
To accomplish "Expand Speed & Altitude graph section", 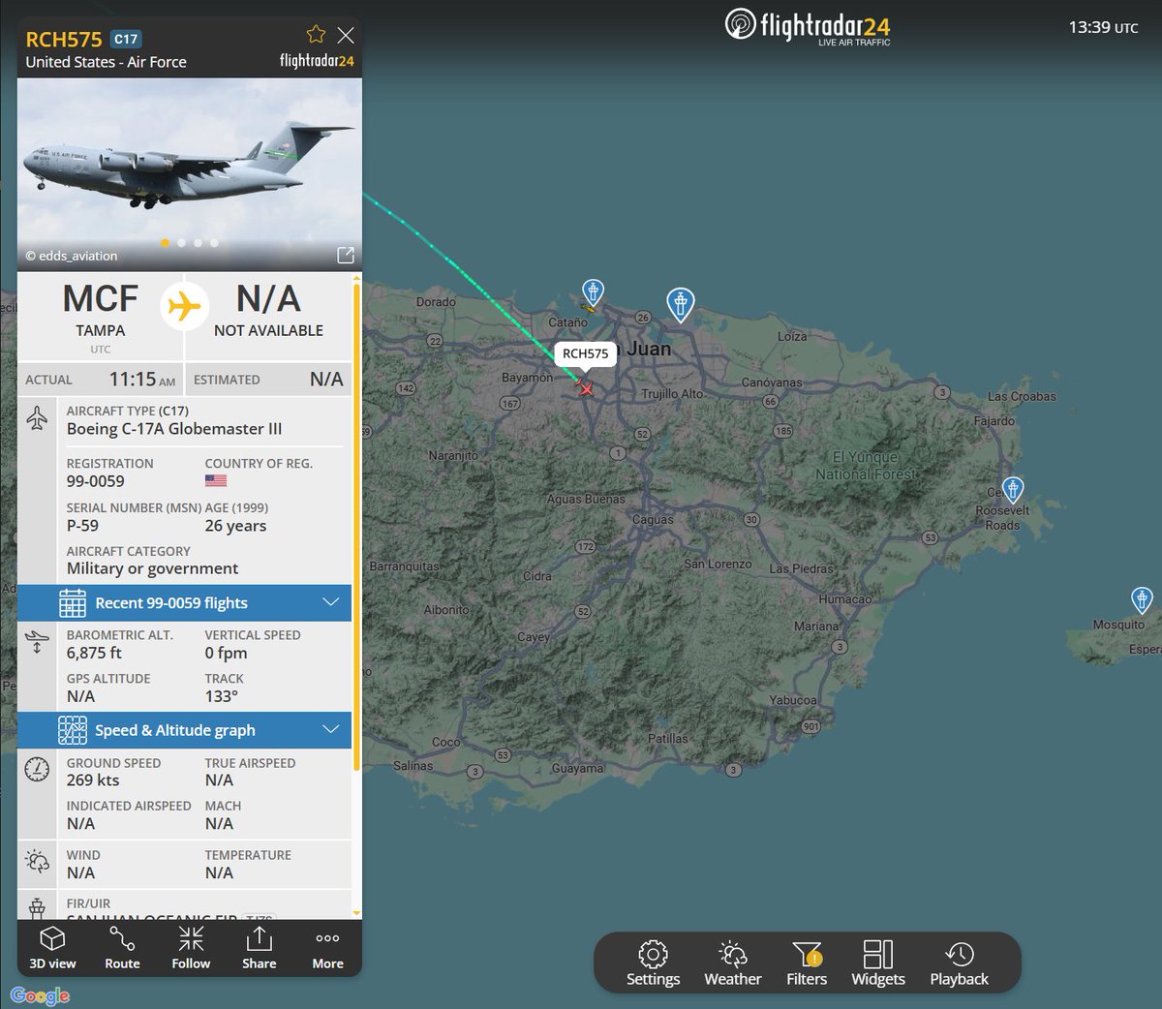I will [184, 730].
